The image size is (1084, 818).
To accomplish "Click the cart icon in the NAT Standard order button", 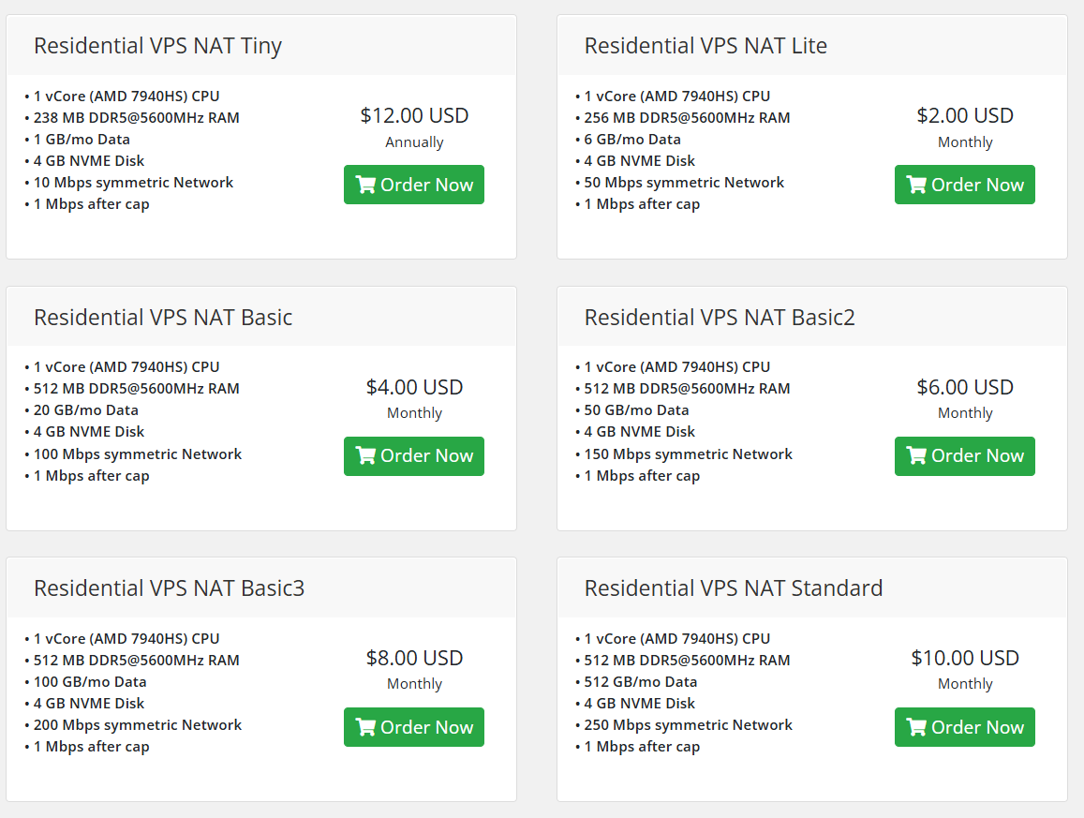I will click(x=916, y=727).
